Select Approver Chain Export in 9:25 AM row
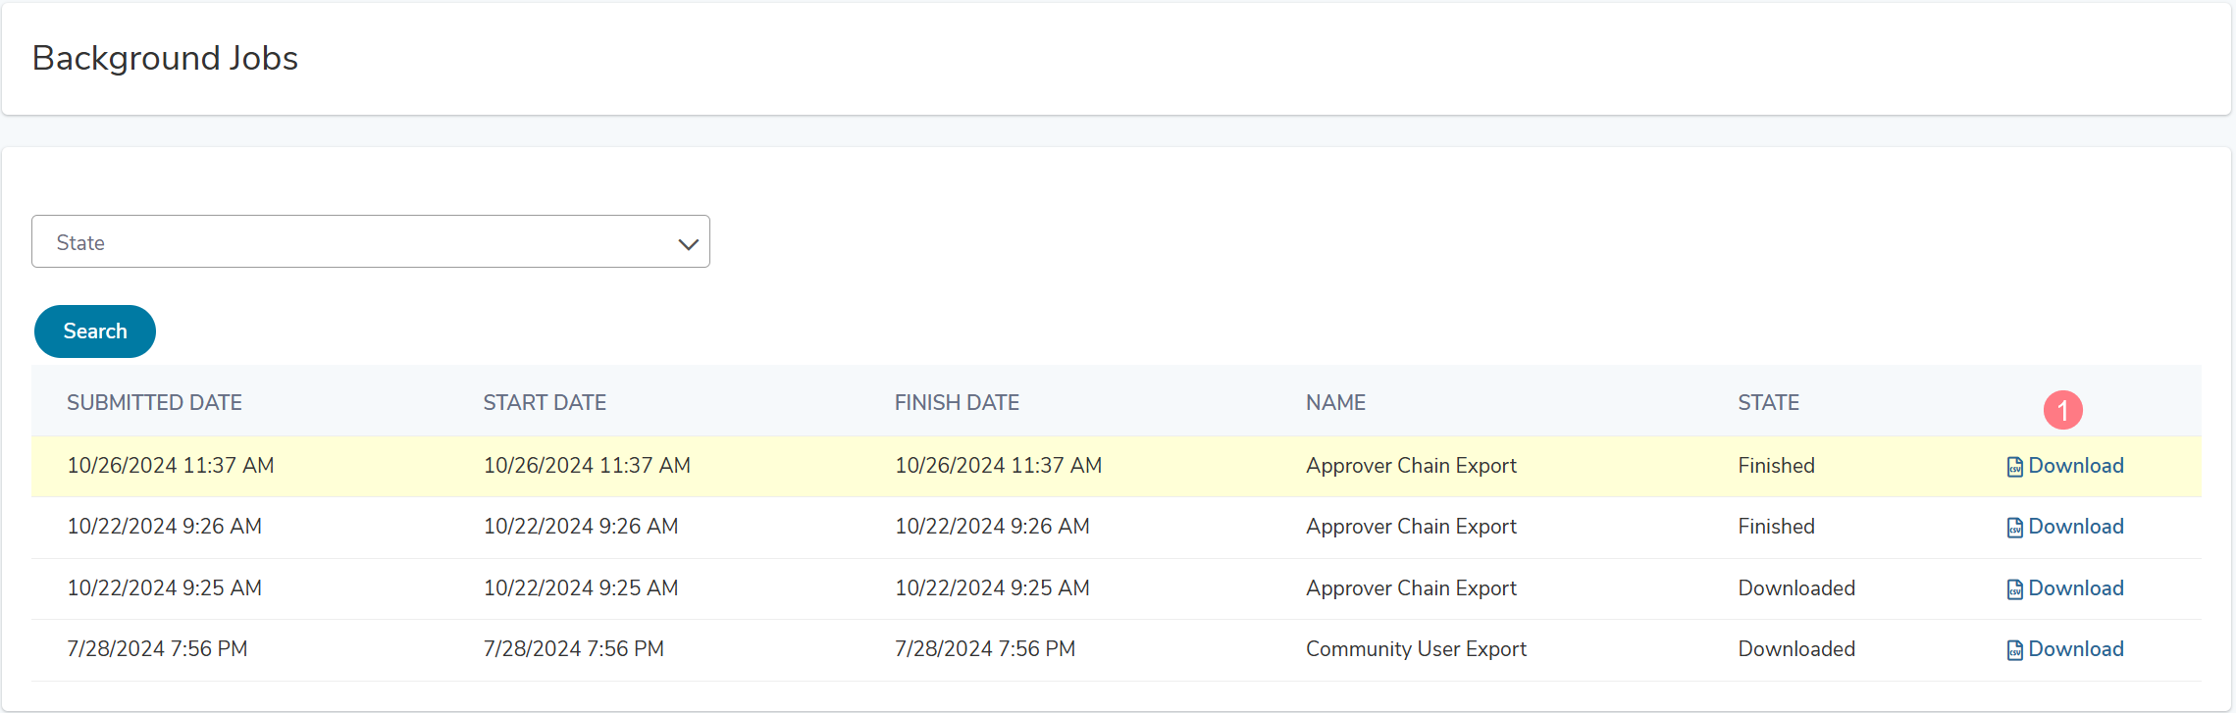The image size is (2236, 713). tap(1411, 588)
